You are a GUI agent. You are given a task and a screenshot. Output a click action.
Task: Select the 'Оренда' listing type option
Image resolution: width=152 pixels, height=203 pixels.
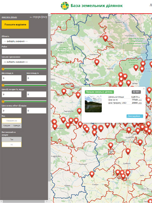click(16, 126)
